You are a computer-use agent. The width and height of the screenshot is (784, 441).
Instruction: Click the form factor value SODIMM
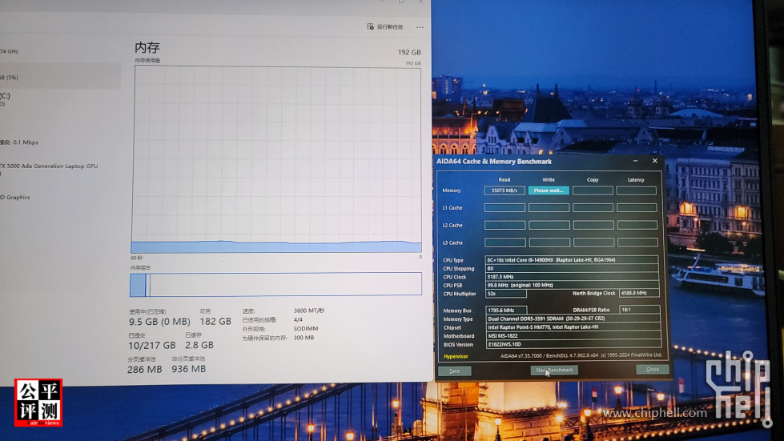[x=305, y=329]
